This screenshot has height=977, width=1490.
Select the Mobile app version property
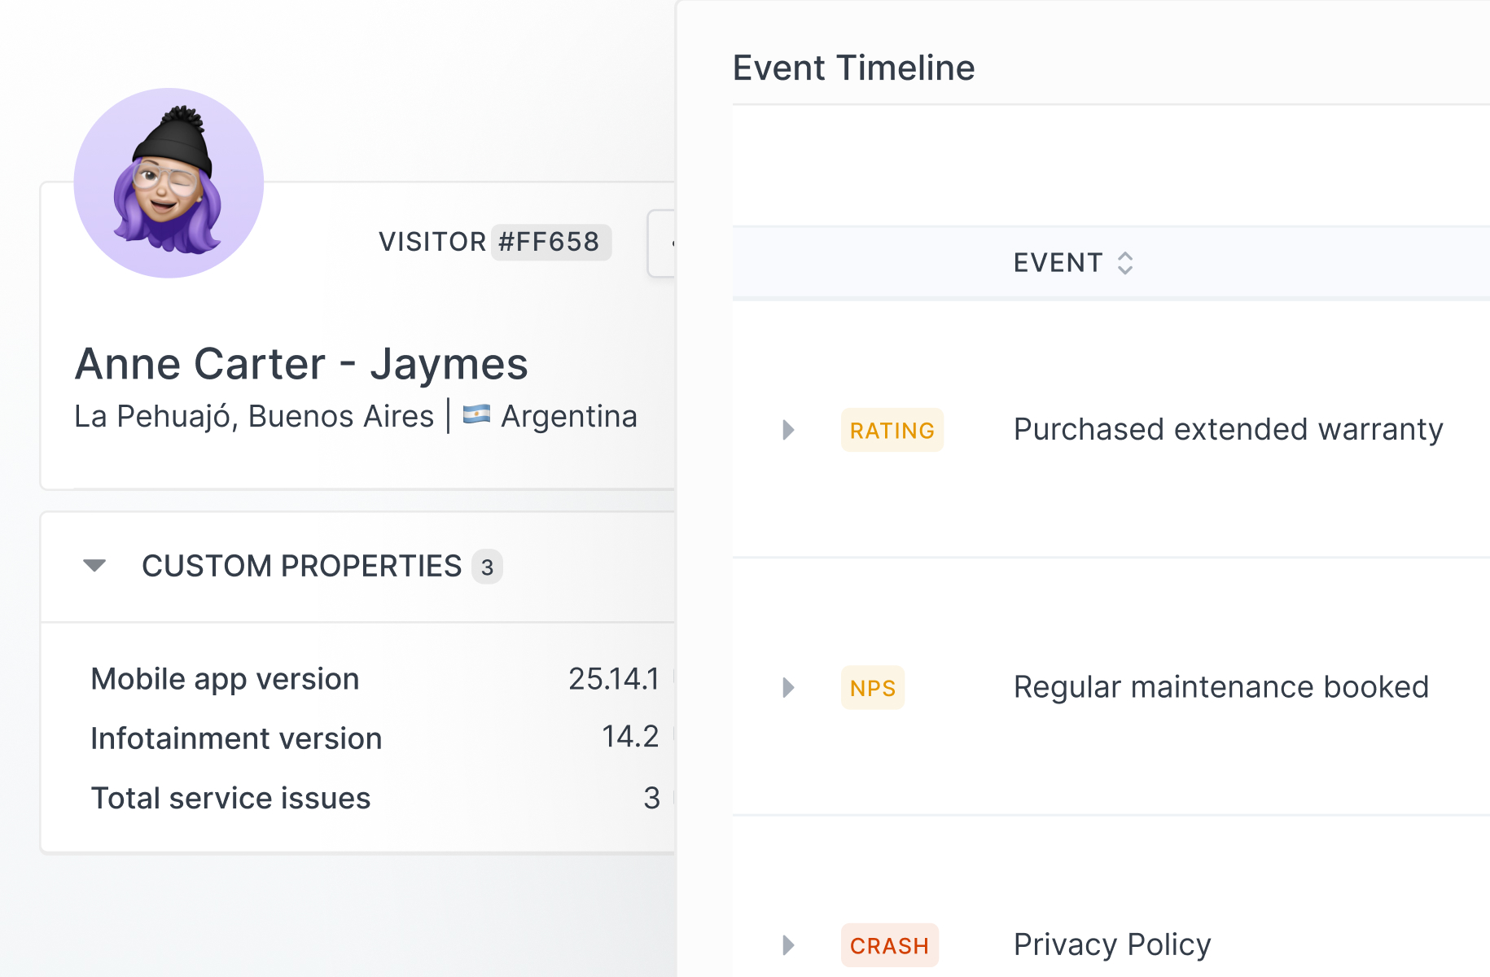tap(225, 679)
